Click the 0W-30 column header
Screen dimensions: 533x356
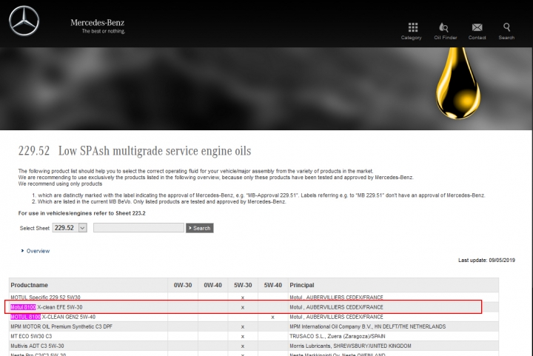coord(183,285)
